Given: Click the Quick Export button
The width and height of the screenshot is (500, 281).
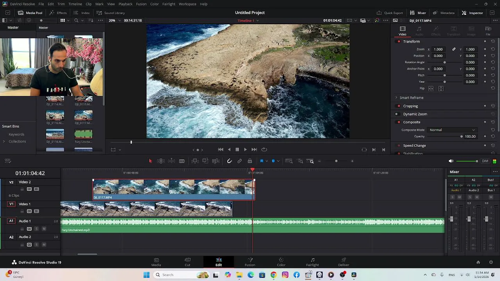Looking at the screenshot, I should click(390, 13).
